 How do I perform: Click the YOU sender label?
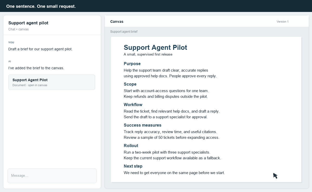[11, 42]
